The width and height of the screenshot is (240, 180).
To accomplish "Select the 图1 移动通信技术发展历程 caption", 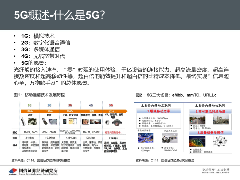I will (39, 95).
